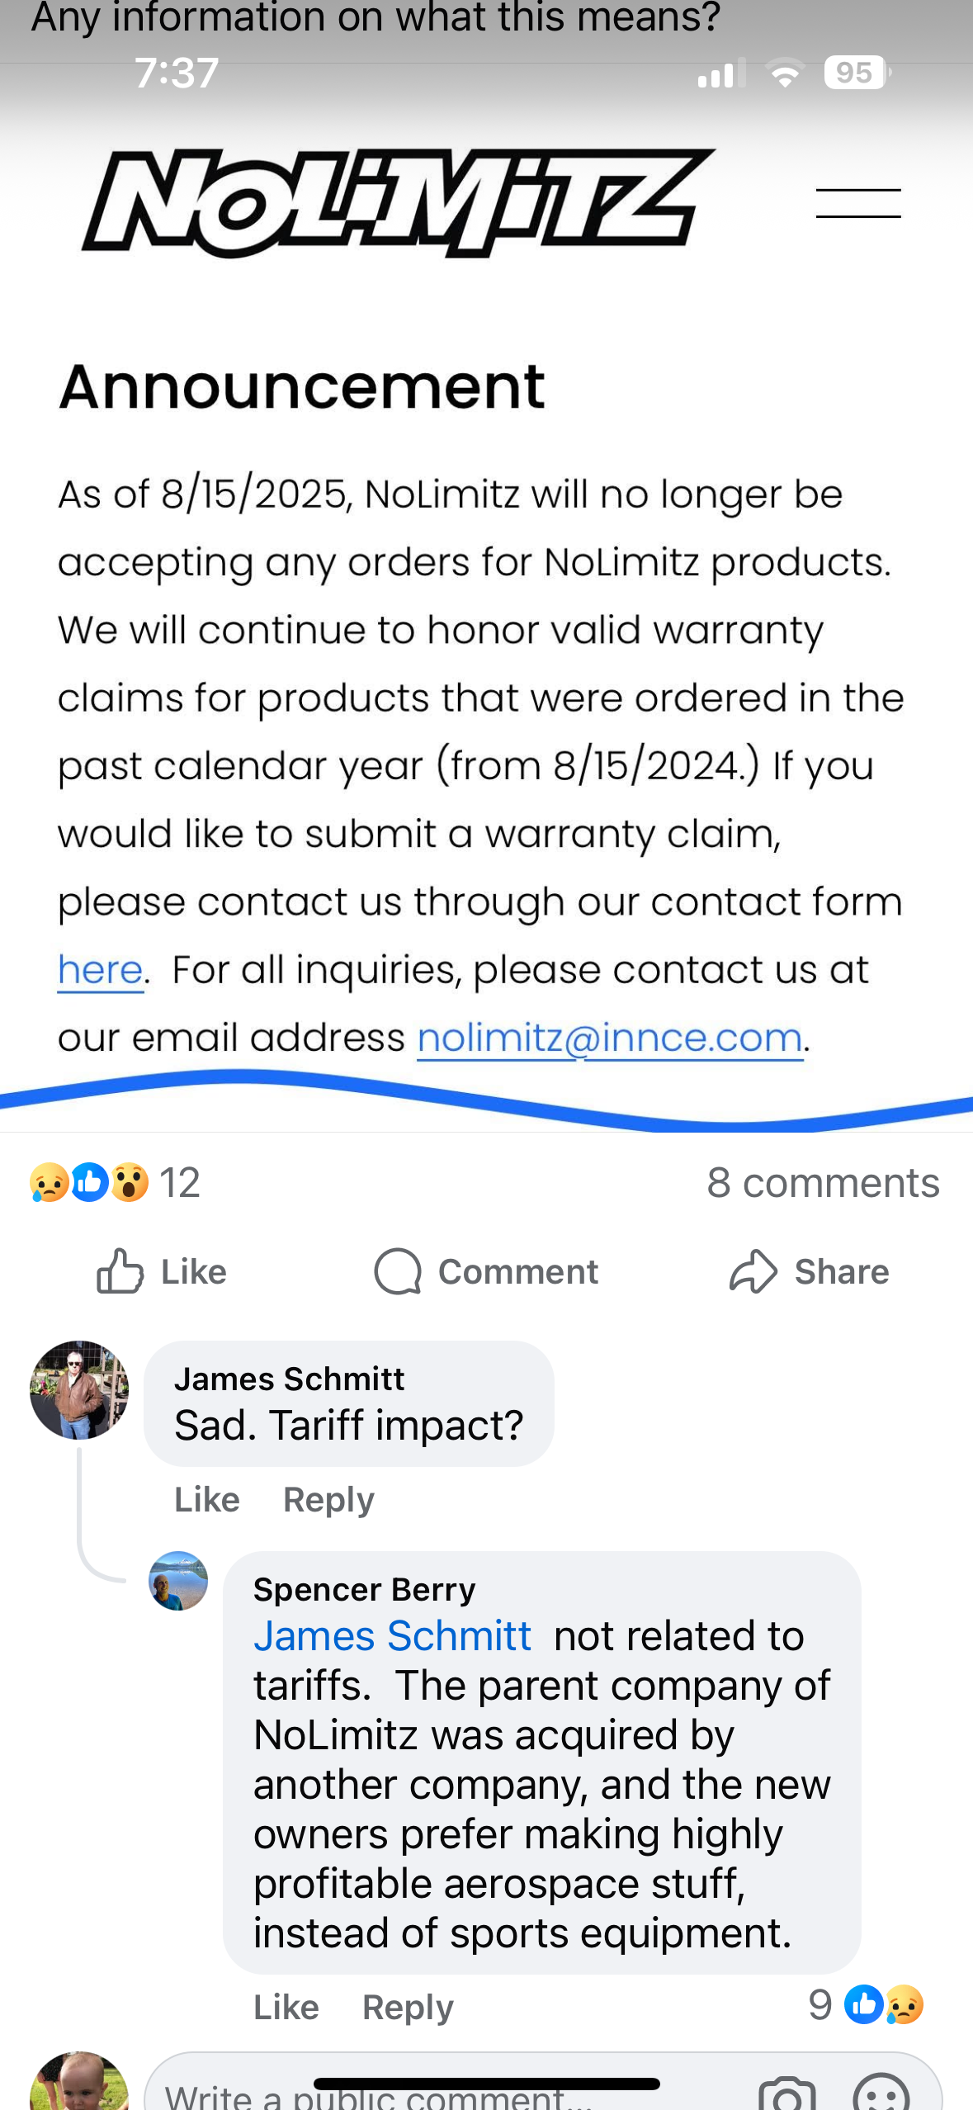Reply to Spencer Berry's comment

coord(408,2007)
